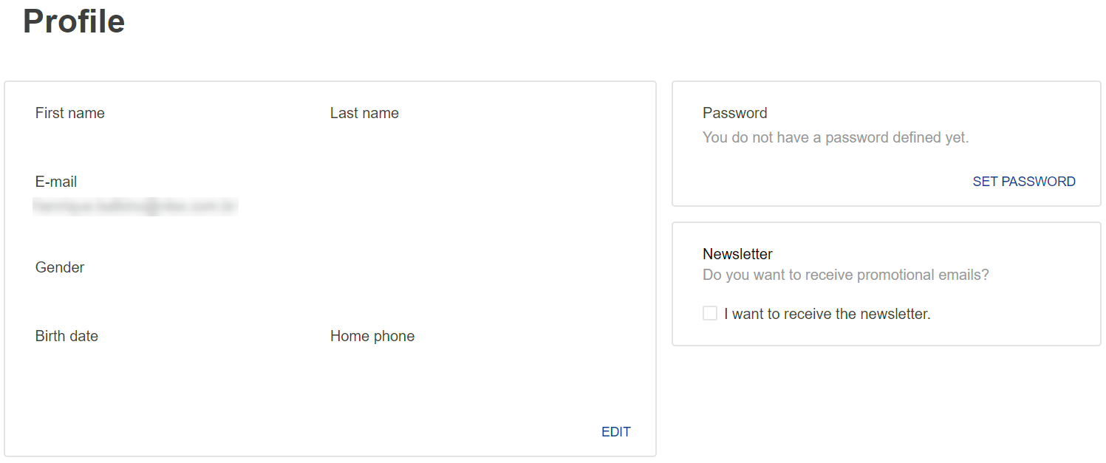1106x463 pixels.
Task: Click the Home phone label
Action: pos(372,336)
